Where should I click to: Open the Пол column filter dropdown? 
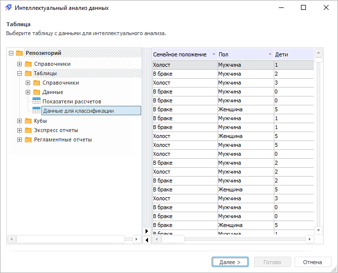tap(270, 54)
